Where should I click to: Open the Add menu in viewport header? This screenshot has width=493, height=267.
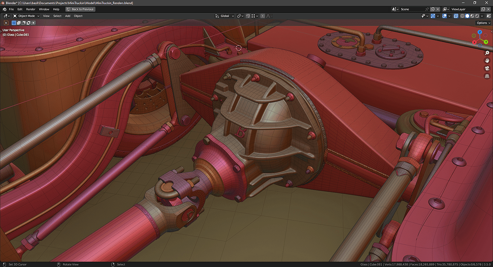coord(68,16)
